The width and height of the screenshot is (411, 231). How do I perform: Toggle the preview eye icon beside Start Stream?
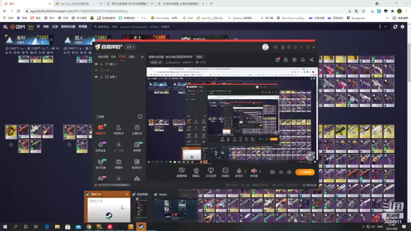pyautogui.click(x=281, y=172)
